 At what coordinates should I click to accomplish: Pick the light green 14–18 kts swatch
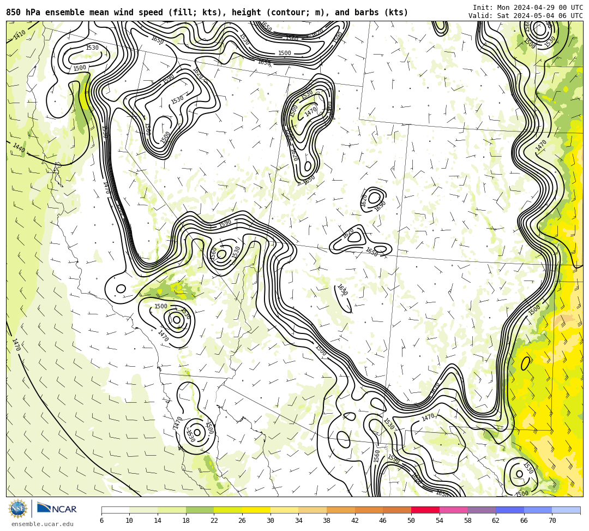point(172,510)
